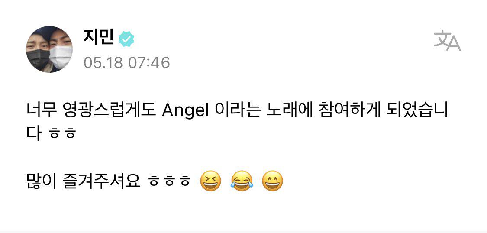
Task: Click the ㅎㅎ after 다 on second line
Action: pyautogui.click(x=63, y=136)
